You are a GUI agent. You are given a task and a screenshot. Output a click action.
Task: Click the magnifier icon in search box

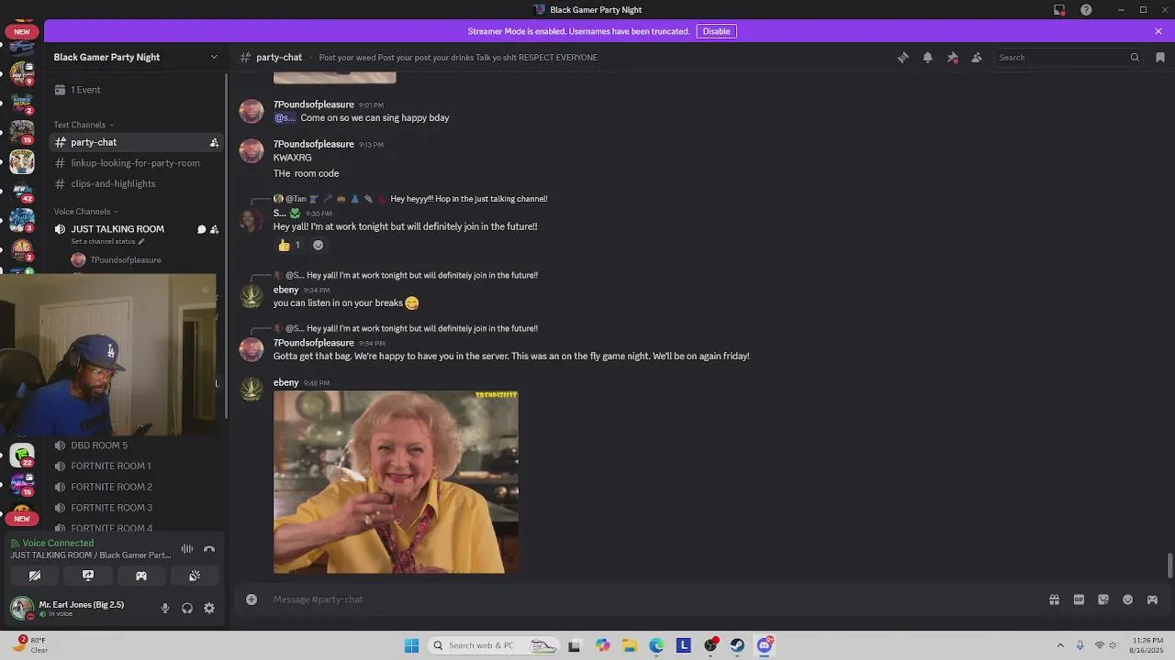click(x=1135, y=57)
